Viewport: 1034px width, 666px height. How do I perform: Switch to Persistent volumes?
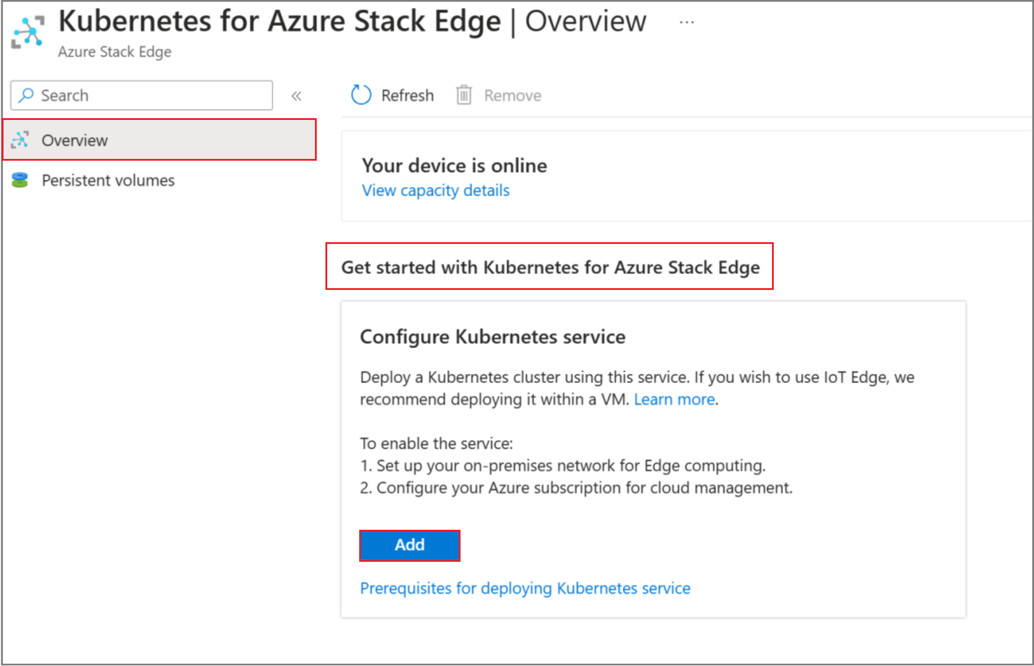(x=108, y=180)
